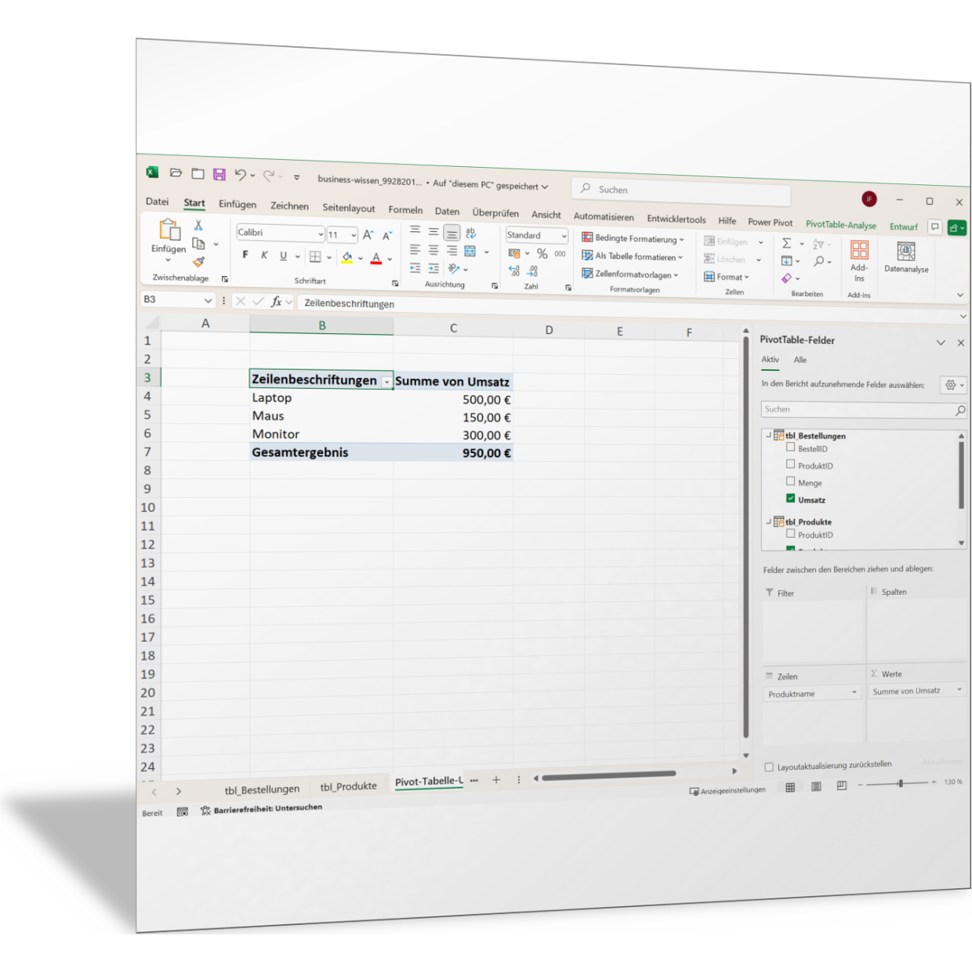Click the underline formatting icon

(284, 256)
